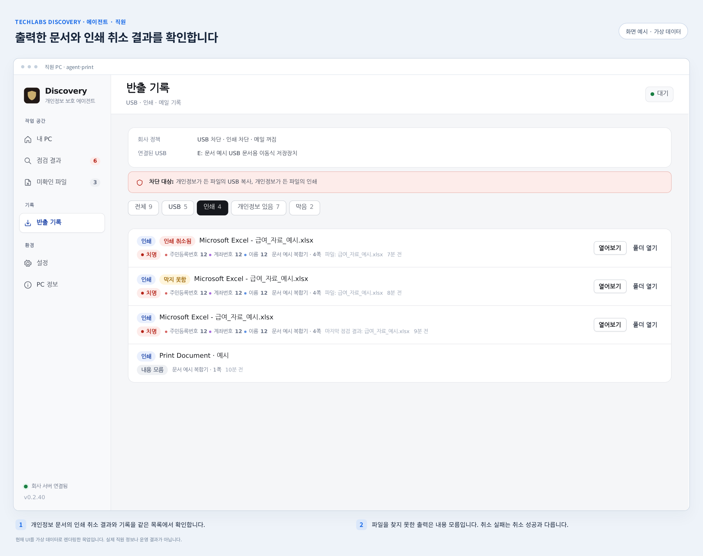The height and width of the screenshot is (556, 703).
Task: Select 반출 기록 in the sidebar
Action: pos(62,223)
